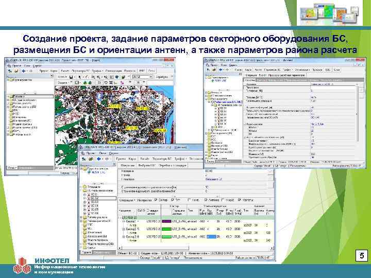Select БС-03 antenna icon in front window tree
The height and width of the screenshot is (278, 371).
(89, 202)
